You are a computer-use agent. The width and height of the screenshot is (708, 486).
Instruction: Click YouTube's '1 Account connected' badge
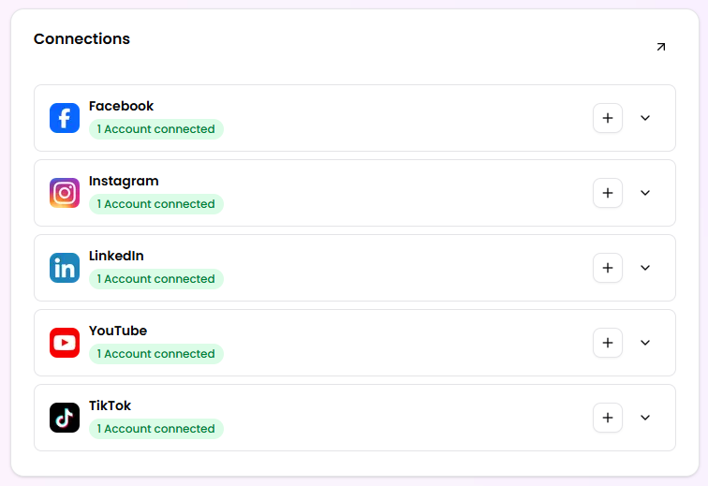click(156, 354)
